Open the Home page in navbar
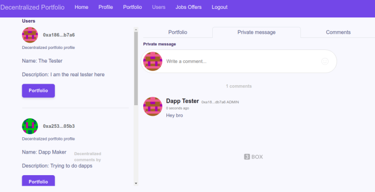The image size is (375, 192). (x=81, y=7)
